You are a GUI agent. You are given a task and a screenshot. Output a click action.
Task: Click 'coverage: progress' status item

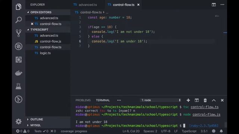[74, 131]
